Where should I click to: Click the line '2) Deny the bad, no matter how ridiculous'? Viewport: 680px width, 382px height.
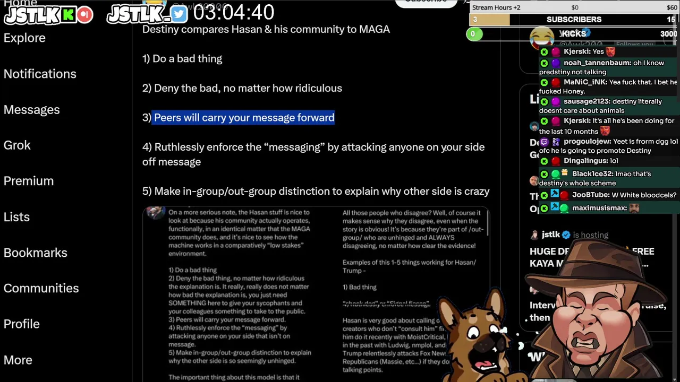click(242, 88)
